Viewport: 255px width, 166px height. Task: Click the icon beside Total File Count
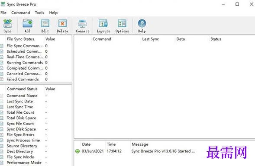(x=2, y=112)
